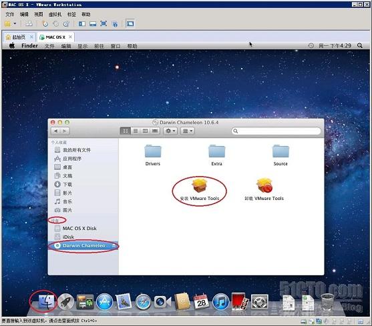Open iCal calendar showing 28

[x=201, y=301]
